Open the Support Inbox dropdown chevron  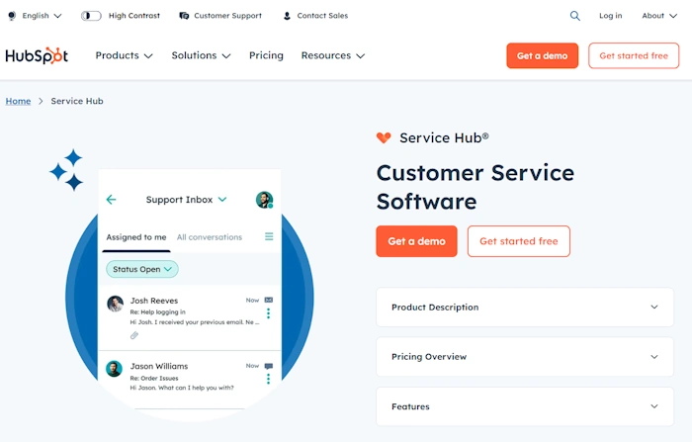coord(222,200)
